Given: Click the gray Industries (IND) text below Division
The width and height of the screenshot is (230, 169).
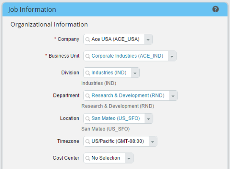Looking at the screenshot, I should click(99, 83).
